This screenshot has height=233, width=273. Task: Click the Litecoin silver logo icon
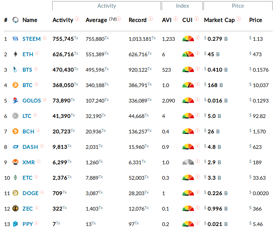tap(15, 116)
